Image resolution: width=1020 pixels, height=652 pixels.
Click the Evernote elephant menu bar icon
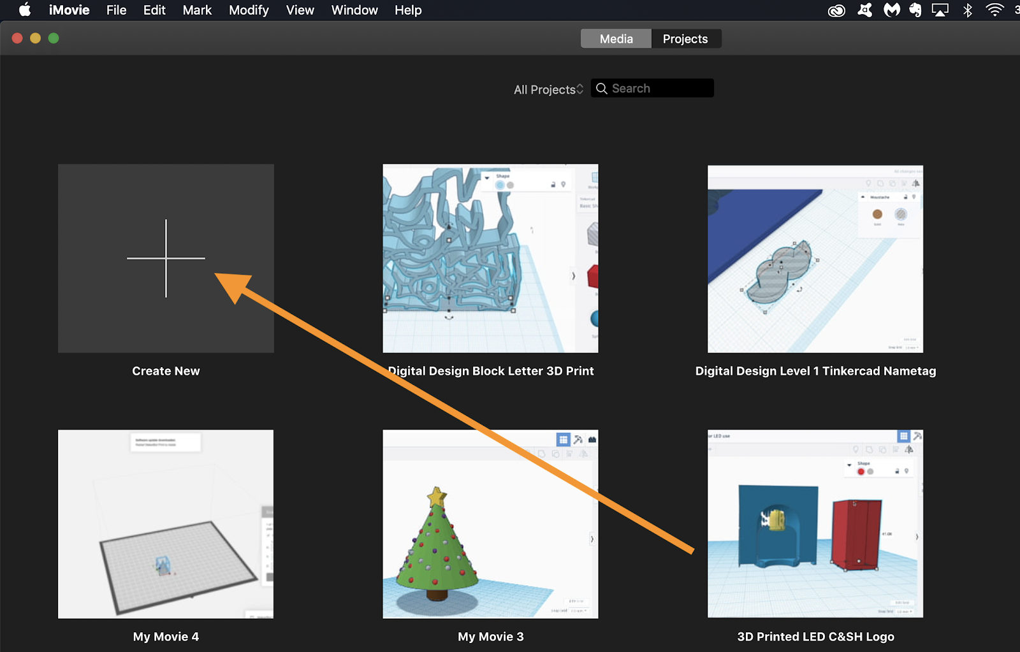click(x=915, y=10)
